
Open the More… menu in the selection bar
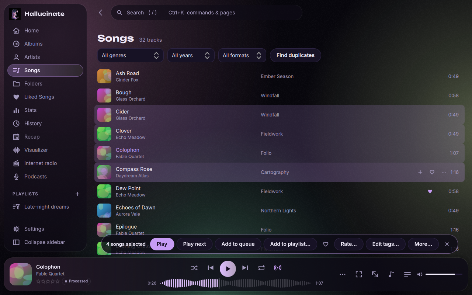pyautogui.click(x=423, y=244)
